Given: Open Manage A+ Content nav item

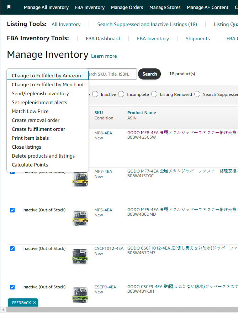Looking at the screenshot, I should pos(207,7).
